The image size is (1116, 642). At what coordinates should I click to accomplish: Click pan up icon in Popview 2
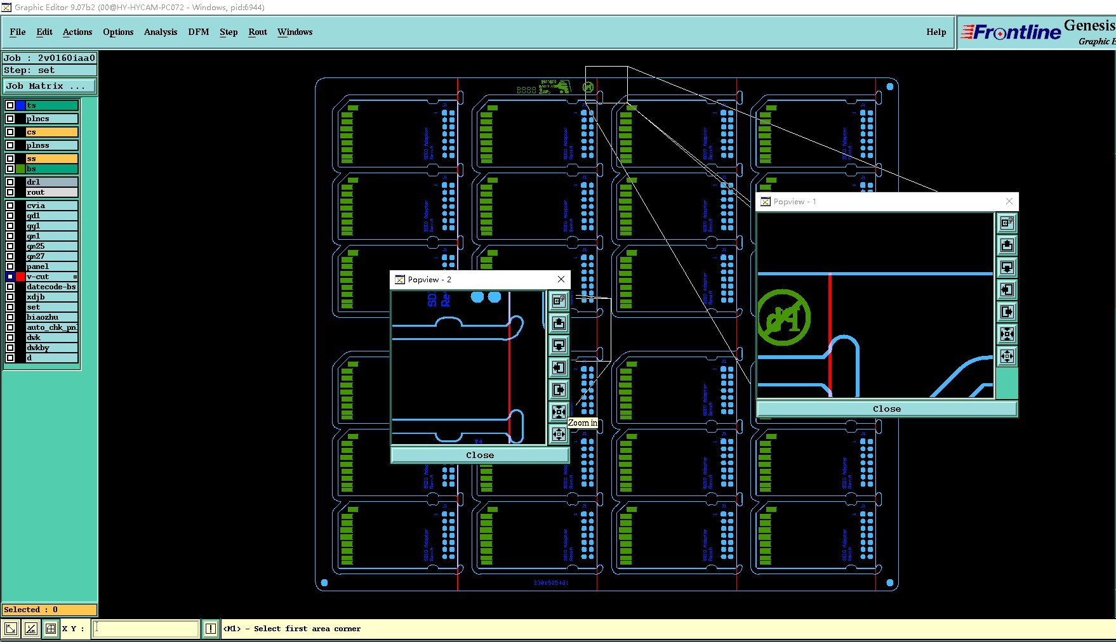point(559,324)
